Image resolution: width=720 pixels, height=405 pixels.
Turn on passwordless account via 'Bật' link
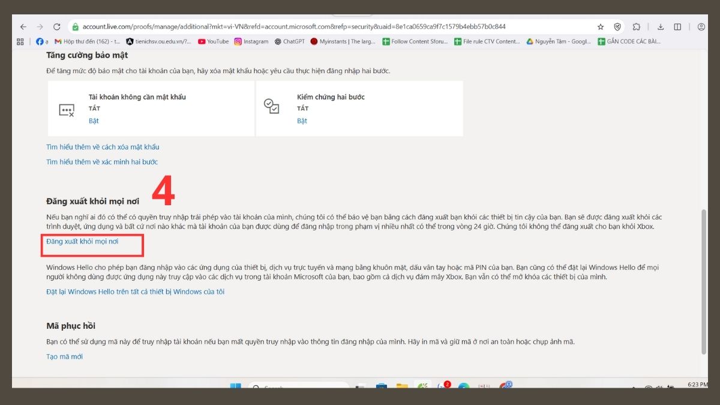pos(94,121)
